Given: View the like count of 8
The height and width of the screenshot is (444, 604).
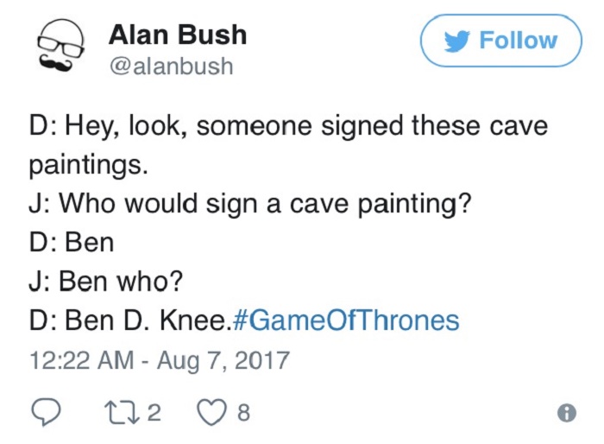Looking at the screenshot, I should click(242, 413).
